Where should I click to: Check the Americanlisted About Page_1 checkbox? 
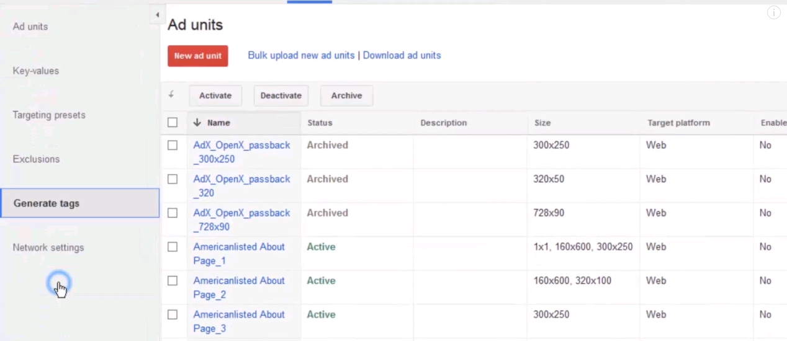coord(173,247)
